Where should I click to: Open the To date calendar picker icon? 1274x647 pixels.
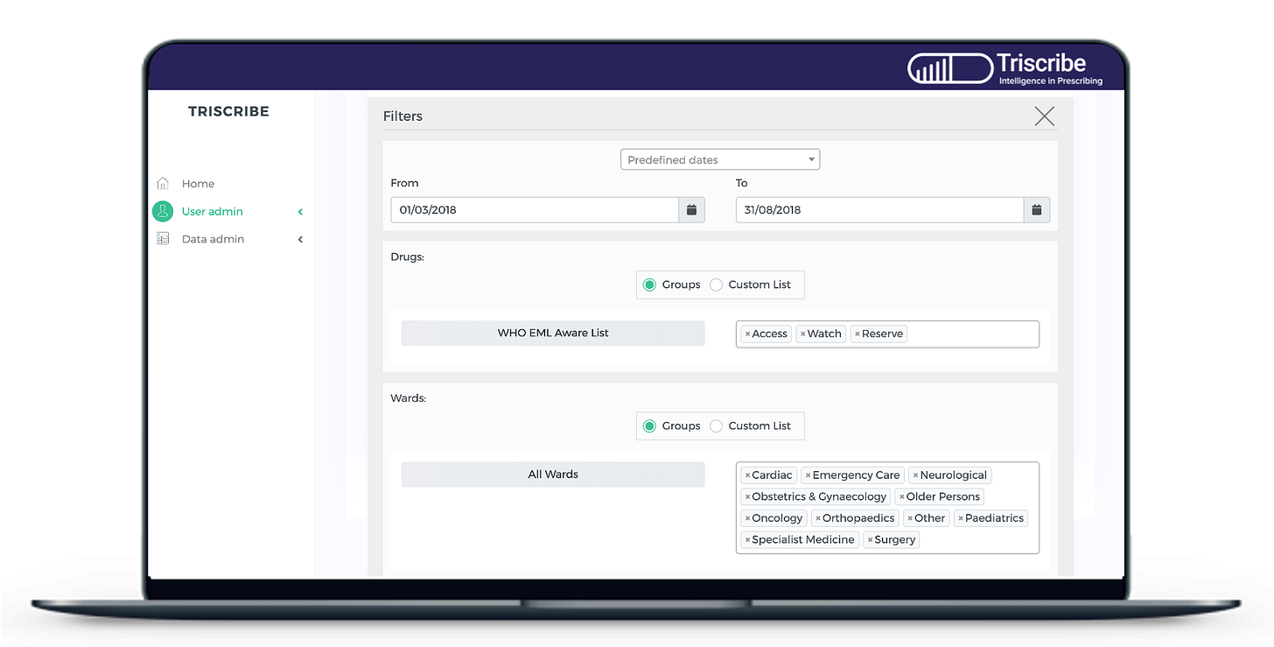[1036, 210]
